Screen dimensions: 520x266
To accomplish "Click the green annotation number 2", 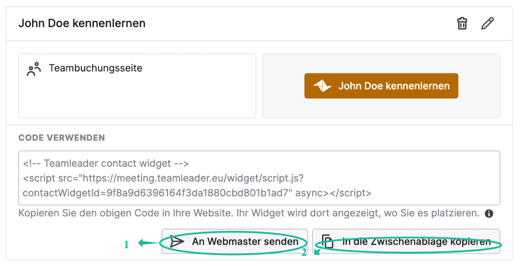I will pos(304,253).
